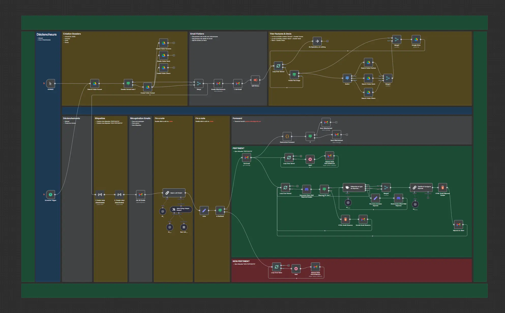505x313 pixels.
Task: Open the Basic LLM Chain1 node
Action: click(174, 193)
